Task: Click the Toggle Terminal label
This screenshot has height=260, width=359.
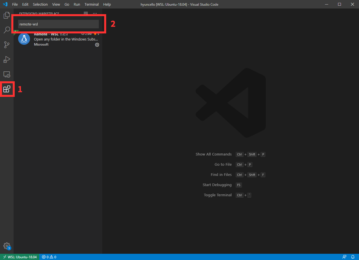Action: pyautogui.click(x=218, y=195)
